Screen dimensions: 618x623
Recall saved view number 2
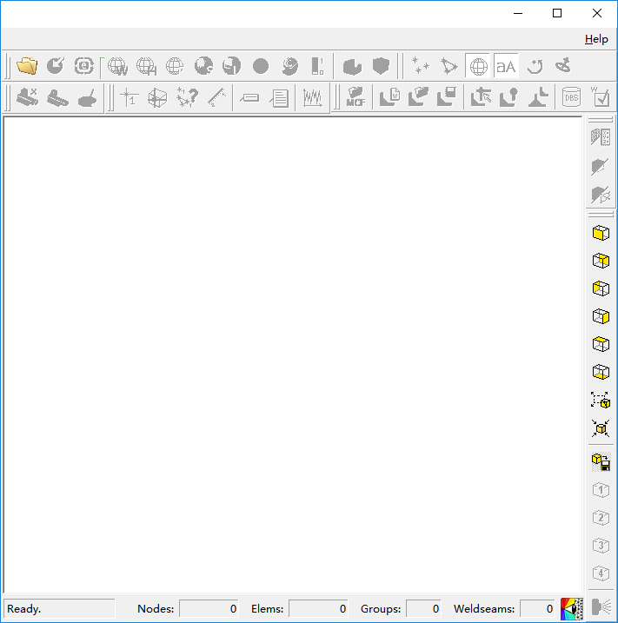pyautogui.click(x=601, y=518)
